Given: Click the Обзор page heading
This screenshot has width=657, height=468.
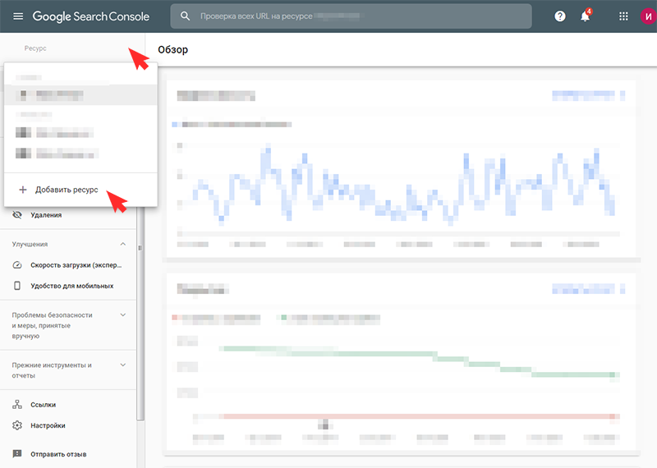Looking at the screenshot, I should click(x=173, y=49).
